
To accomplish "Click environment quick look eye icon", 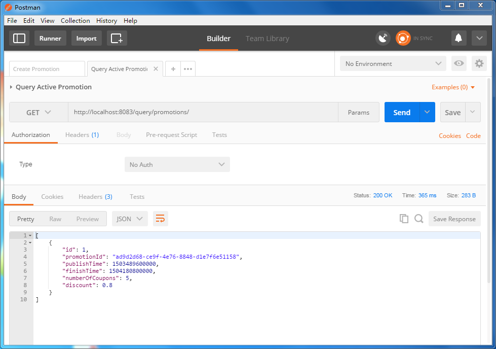I will click(459, 63).
